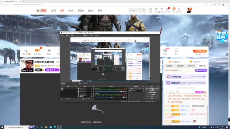Click transition properties gear in OBS transitions panel
The height and width of the screenshot is (129, 230).
[x=143, y=89]
